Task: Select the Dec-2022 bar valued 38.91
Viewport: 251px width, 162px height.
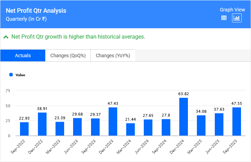Action: point(42,124)
